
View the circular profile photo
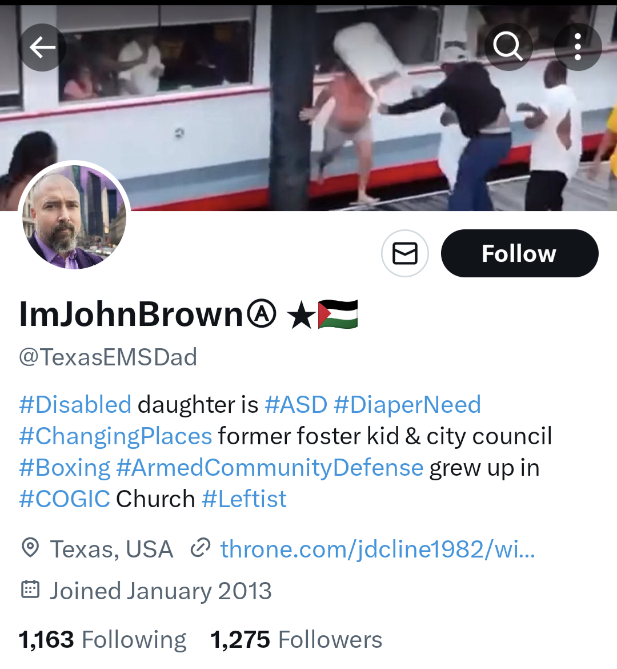74,217
